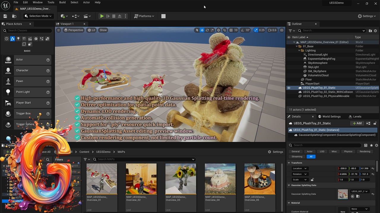
Task: Switch to the World Settings tab
Action: click(x=329, y=117)
